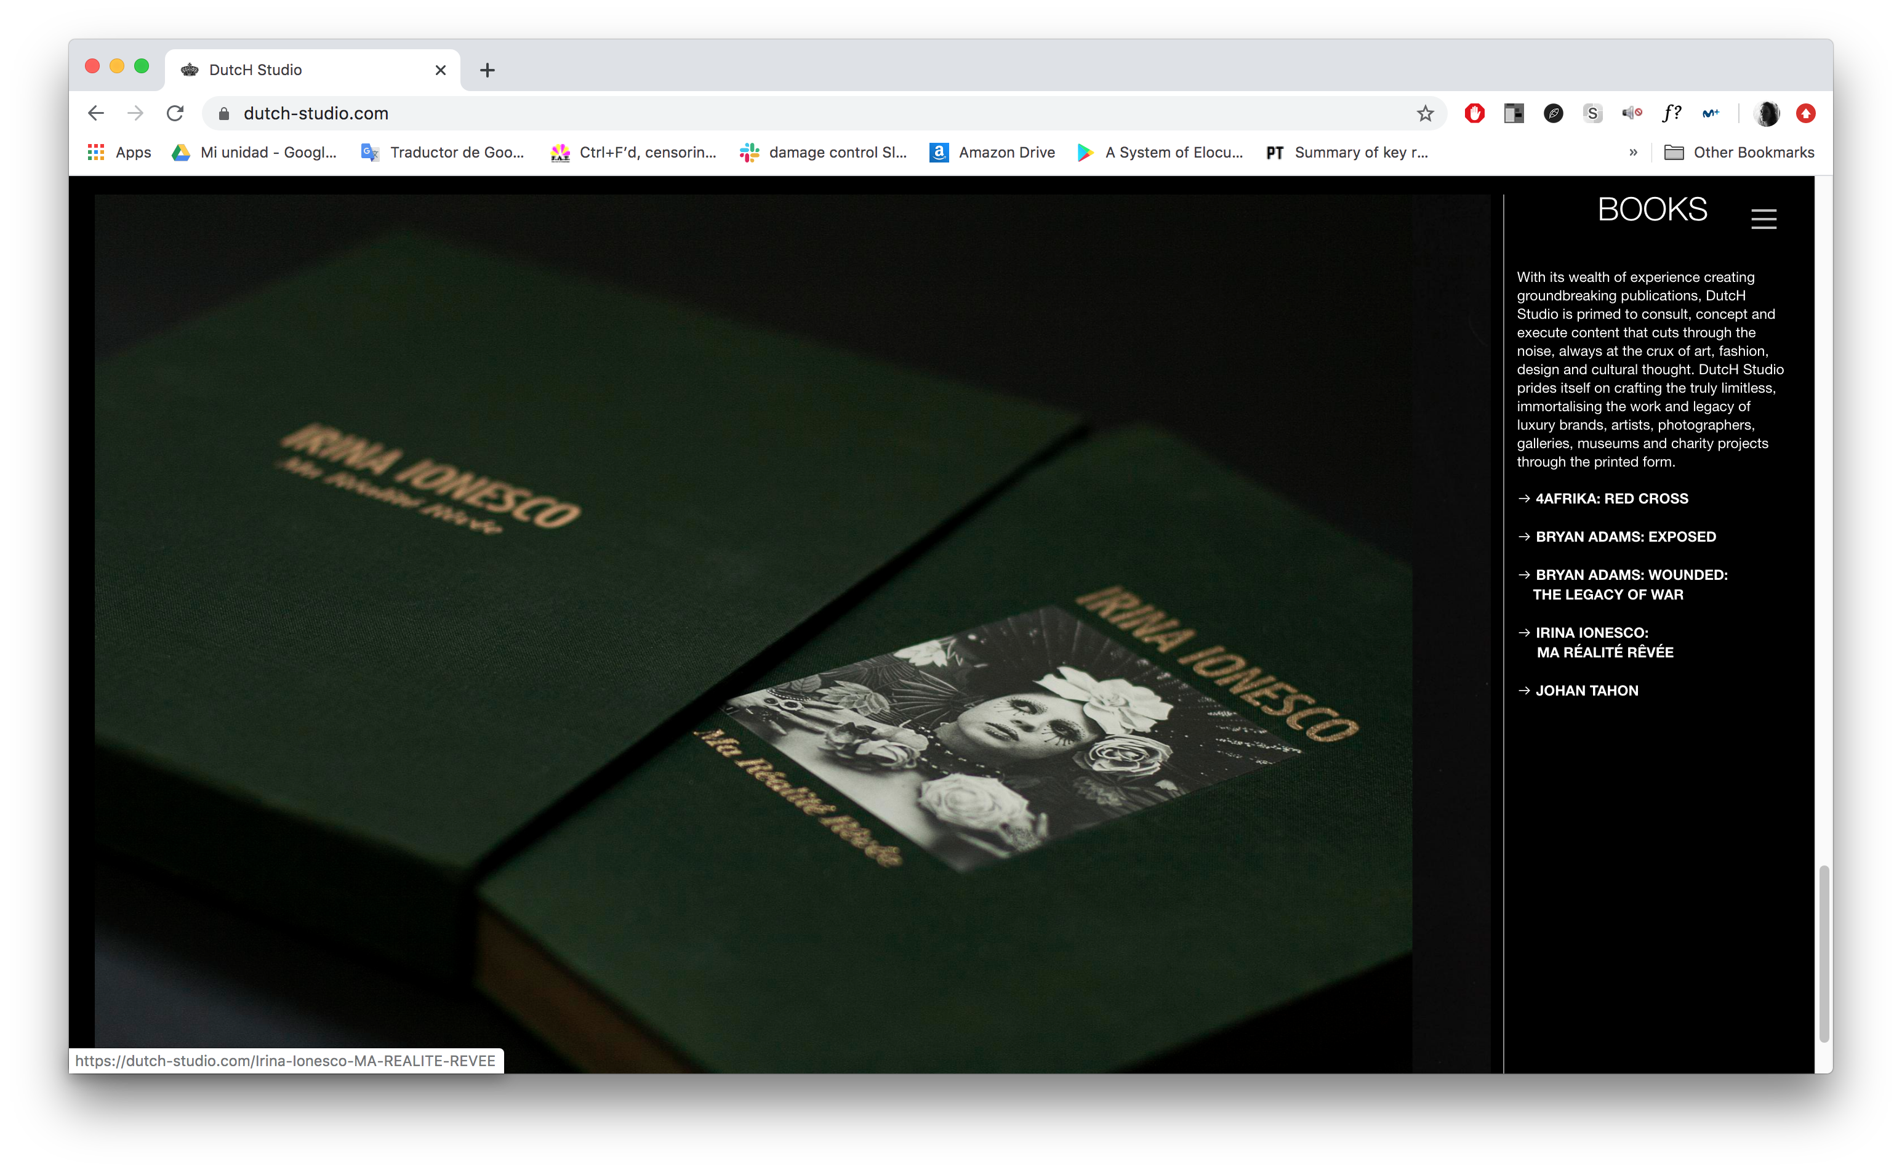Viewport: 1902px width, 1172px height.
Task: Open Amazon Drive bookmark
Action: pyautogui.click(x=993, y=153)
